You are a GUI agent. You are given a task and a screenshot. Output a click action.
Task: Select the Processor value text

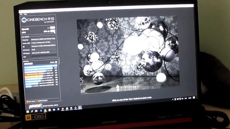(x=43, y=39)
